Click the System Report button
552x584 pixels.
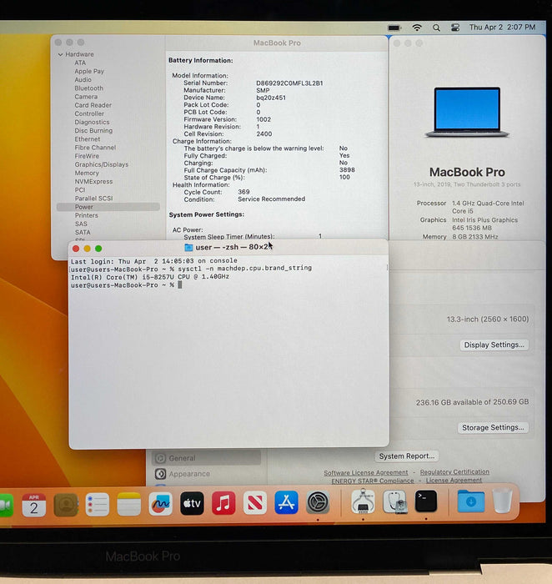[x=406, y=456]
